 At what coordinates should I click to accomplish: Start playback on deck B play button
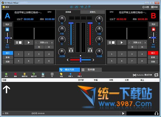click(x=122, y=43)
